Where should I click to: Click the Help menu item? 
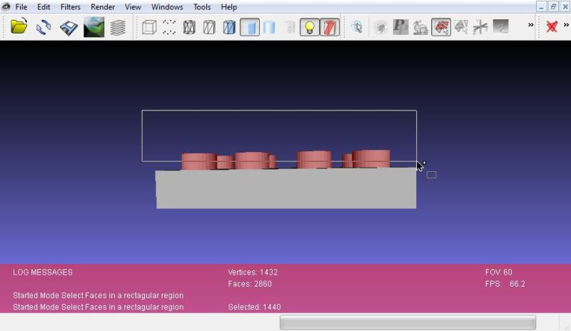click(x=228, y=7)
